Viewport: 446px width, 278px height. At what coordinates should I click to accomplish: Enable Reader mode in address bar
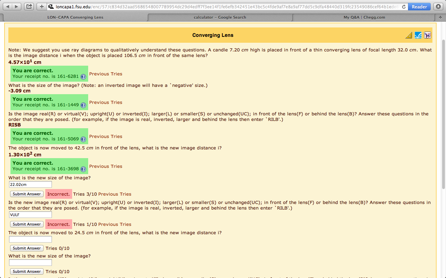click(x=419, y=6)
